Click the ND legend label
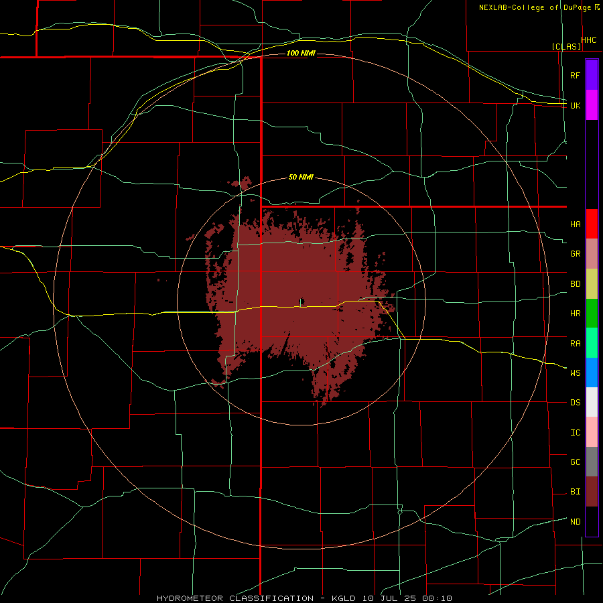Image resolution: width=603 pixels, height=603 pixels. (x=575, y=522)
